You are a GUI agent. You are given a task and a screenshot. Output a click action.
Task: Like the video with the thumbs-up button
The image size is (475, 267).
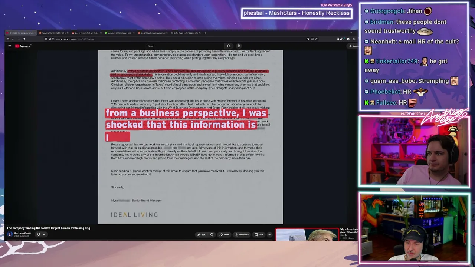coord(201,235)
